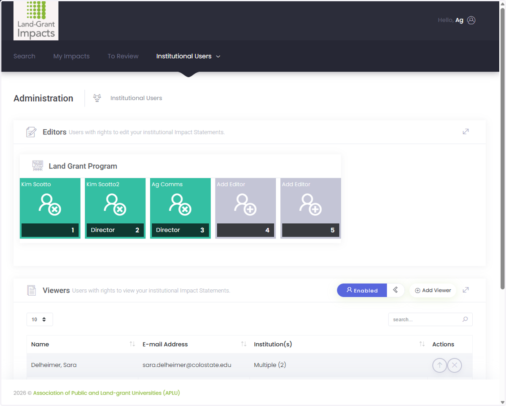The height and width of the screenshot is (406, 506).
Task: Click the Hello, Ag greeting
Action: (x=450, y=20)
